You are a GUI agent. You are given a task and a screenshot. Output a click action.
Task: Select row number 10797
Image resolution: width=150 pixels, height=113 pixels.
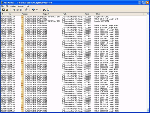click(3, 104)
